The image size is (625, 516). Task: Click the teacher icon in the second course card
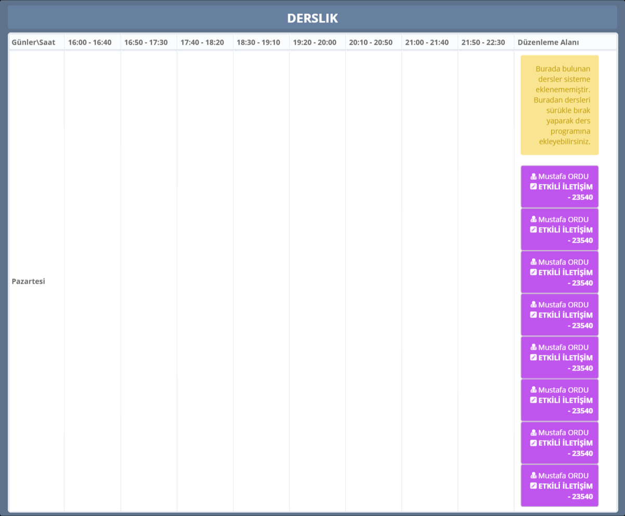(x=533, y=219)
